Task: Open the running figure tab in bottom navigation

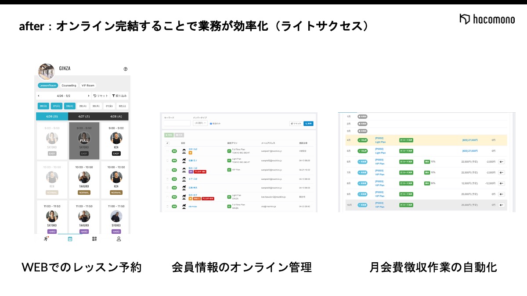Action: pyautogui.click(x=46, y=239)
